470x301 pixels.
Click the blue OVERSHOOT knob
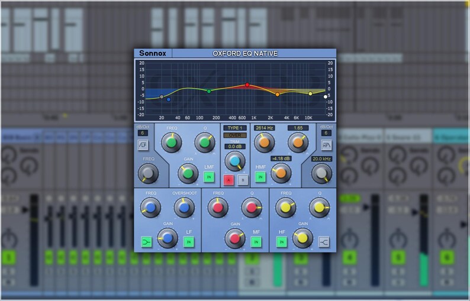(184, 207)
